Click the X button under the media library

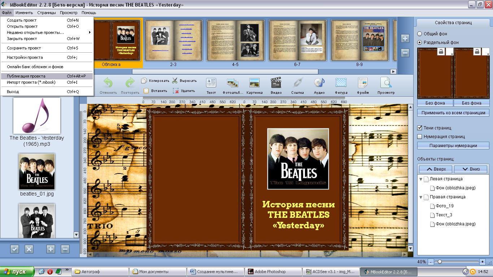pyautogui.click(x=29, y=249)
